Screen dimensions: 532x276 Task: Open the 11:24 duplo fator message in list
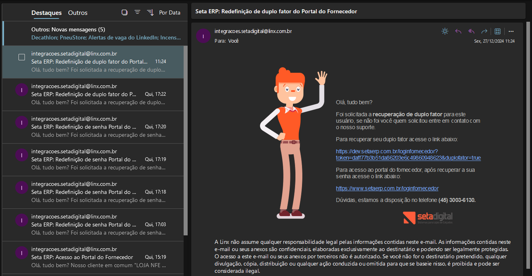[93, 62]
